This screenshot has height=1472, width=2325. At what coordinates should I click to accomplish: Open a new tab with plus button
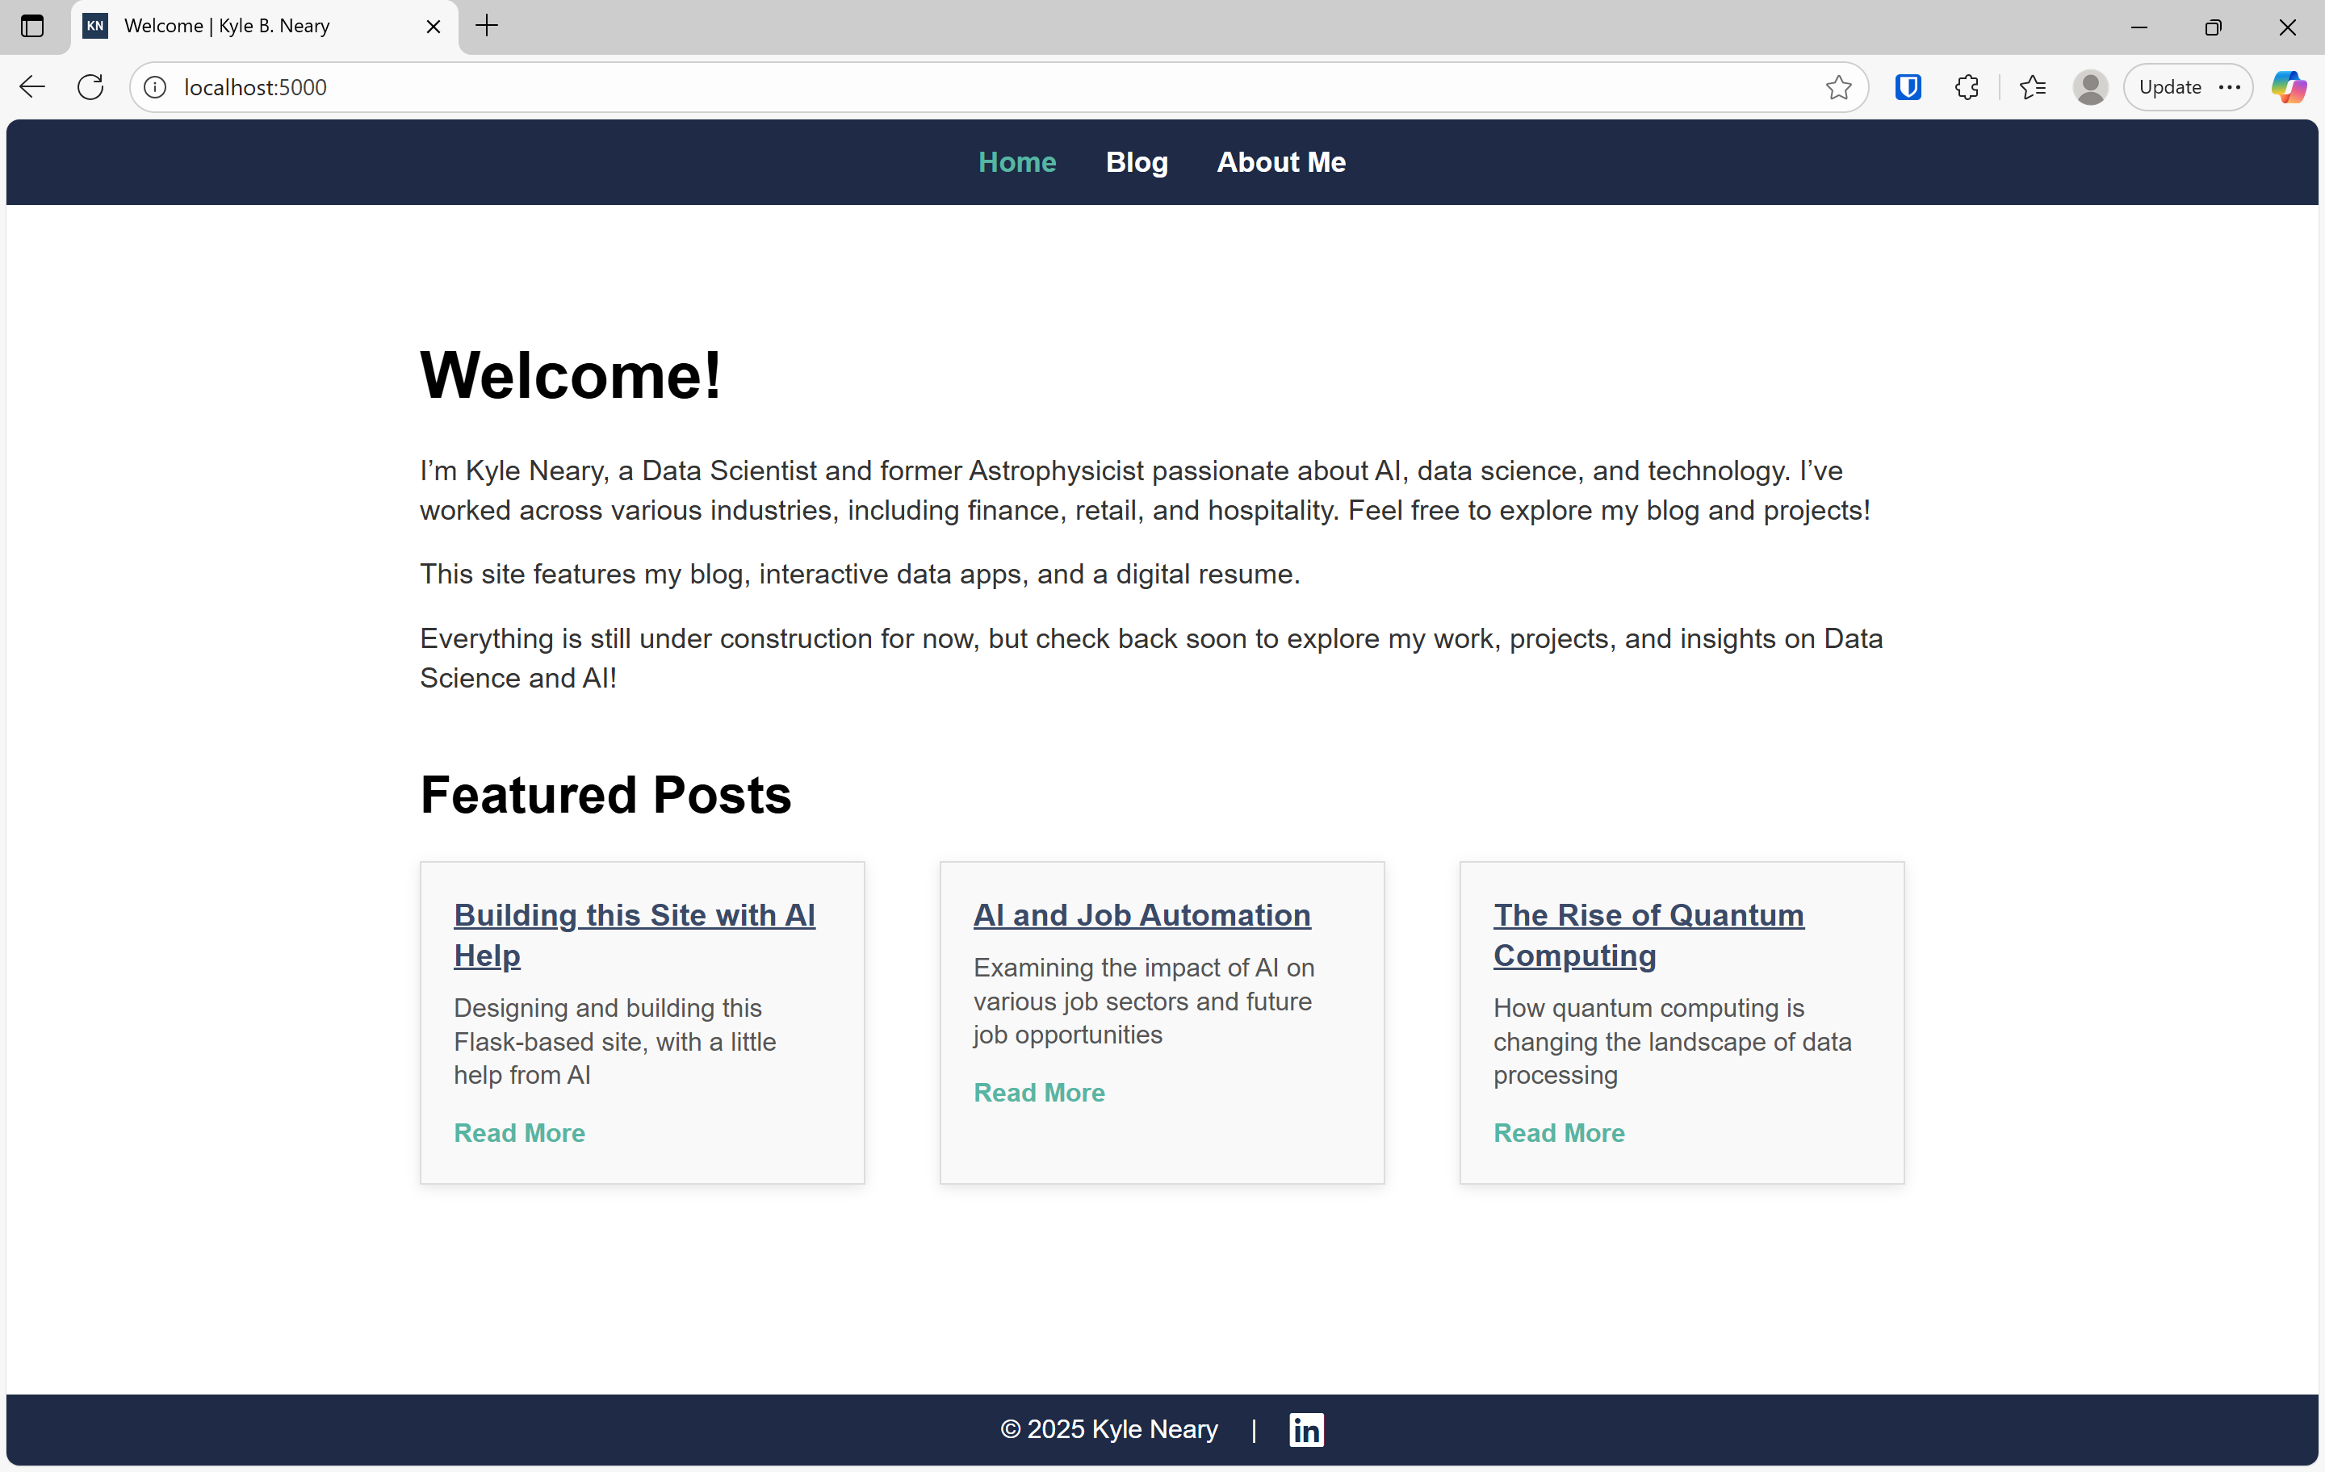(x=487, y=26)
